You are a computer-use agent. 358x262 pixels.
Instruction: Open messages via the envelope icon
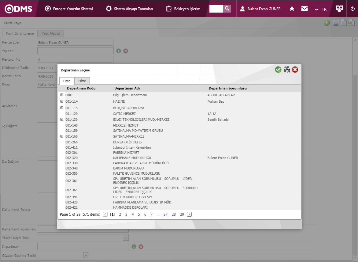(x=304, y=9)
